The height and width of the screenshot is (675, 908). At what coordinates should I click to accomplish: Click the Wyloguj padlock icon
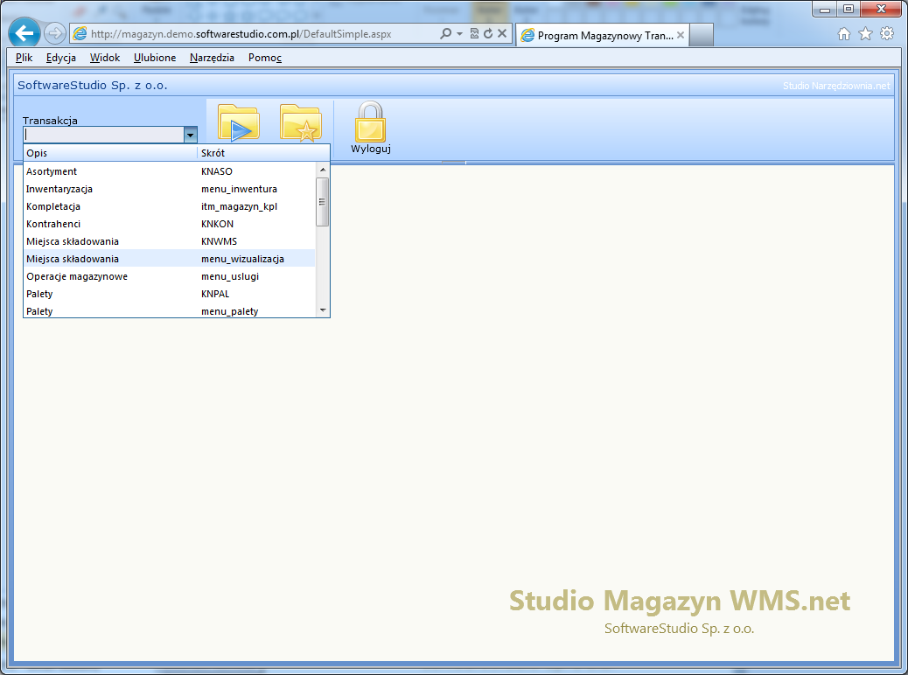point(371,122)
